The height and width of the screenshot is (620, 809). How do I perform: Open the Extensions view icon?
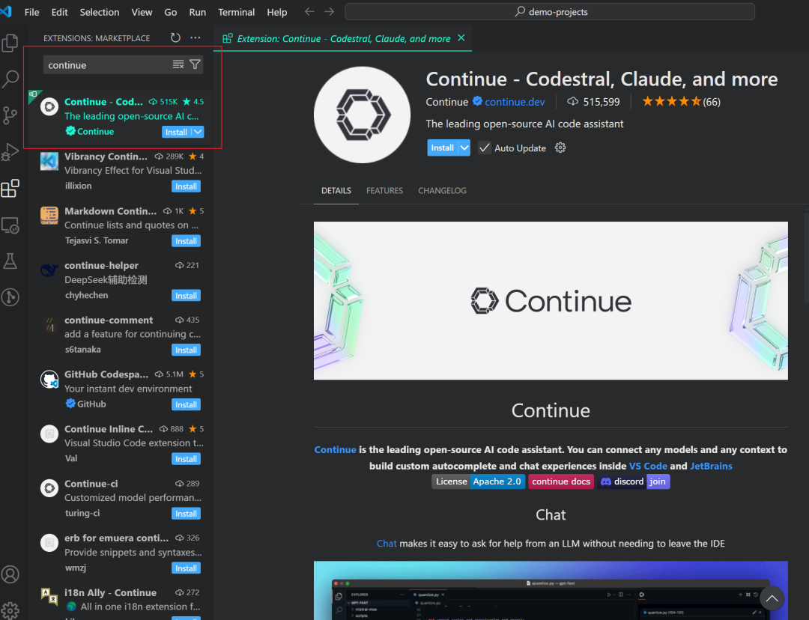tap(10, 188)
